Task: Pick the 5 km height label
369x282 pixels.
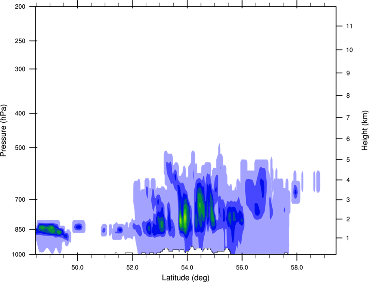Action: 348,160
